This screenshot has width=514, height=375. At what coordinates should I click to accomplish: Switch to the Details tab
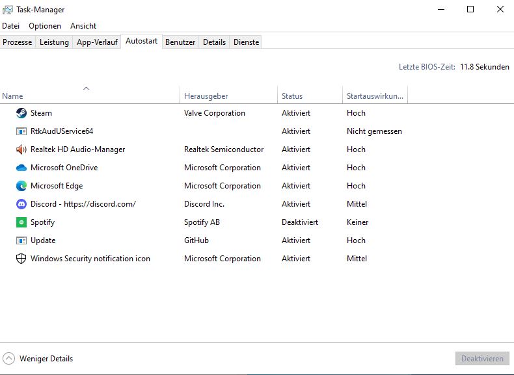pos(215,42)
